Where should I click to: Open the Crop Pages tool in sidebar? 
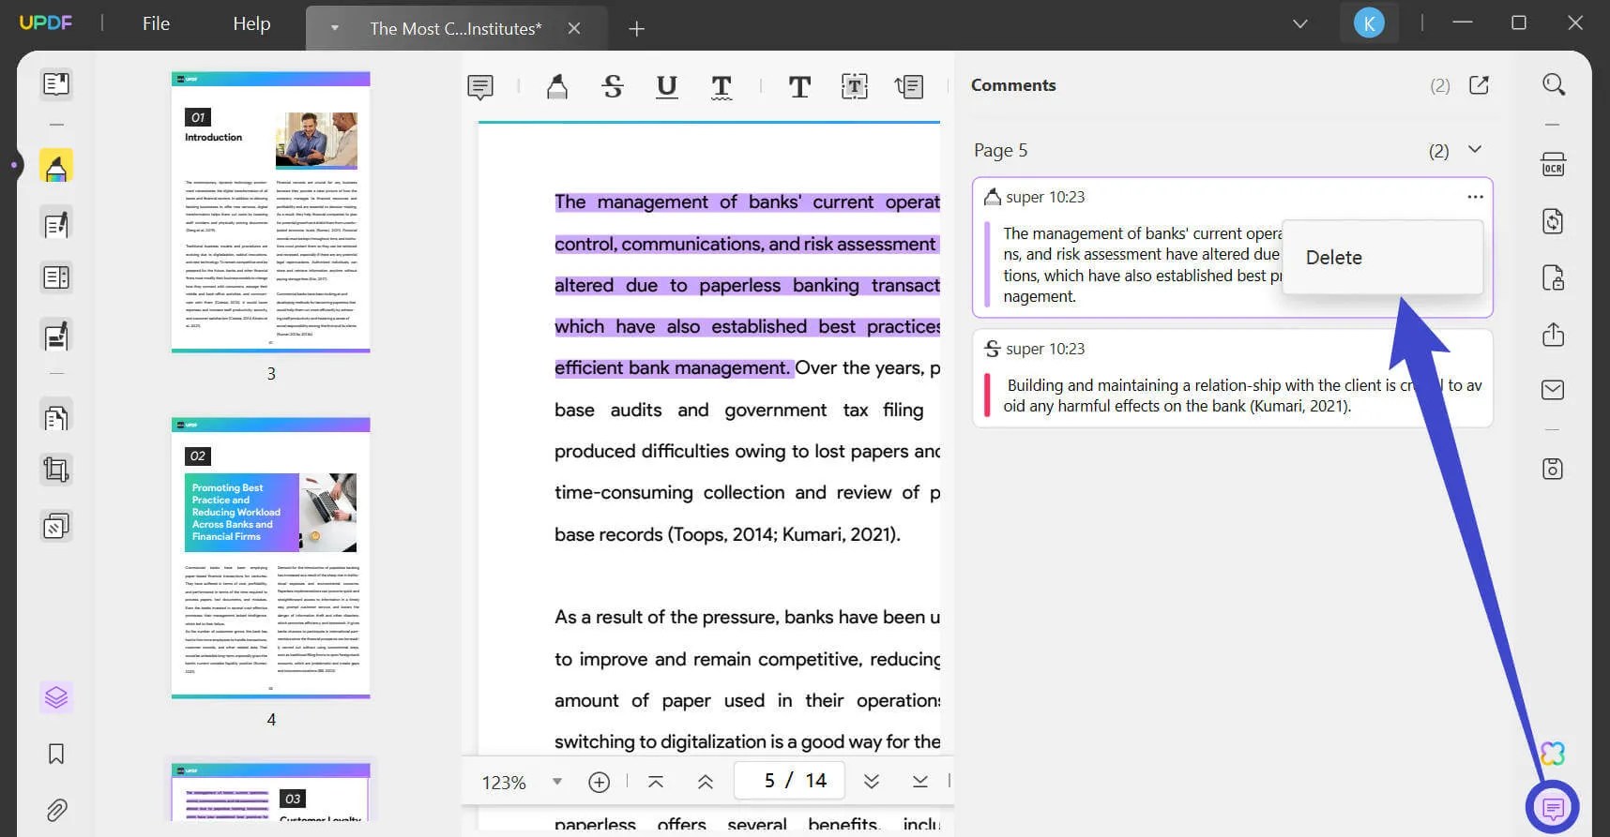(x=56, y=470)
